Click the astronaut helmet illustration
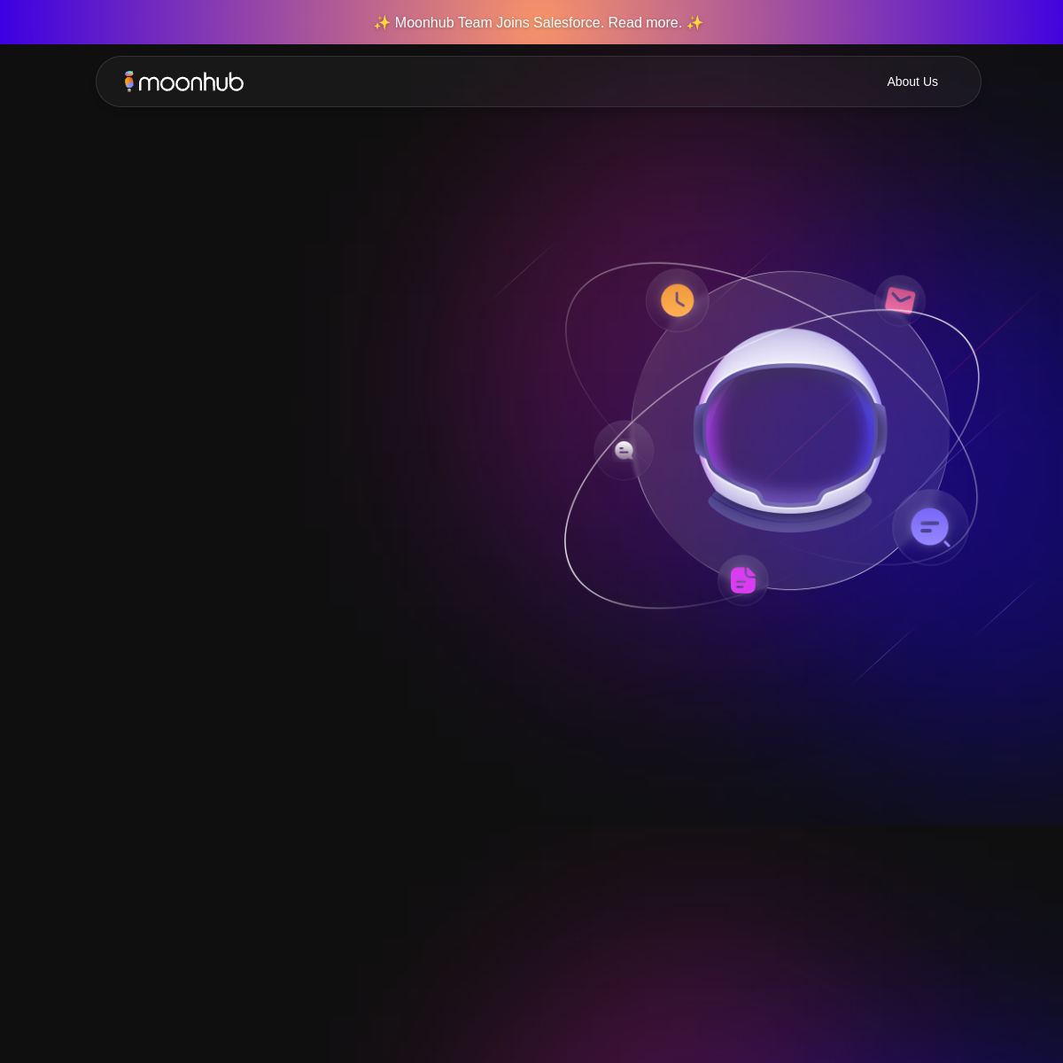This screenshot has height=1063, width=1063. [x=790, y=430]
